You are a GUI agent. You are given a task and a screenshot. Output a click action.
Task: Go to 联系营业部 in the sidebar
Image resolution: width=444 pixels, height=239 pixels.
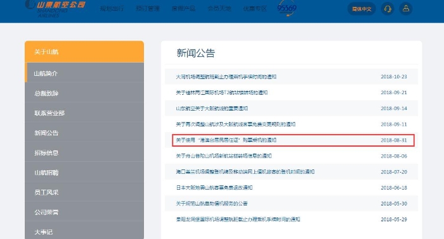(x=84, y=113)
